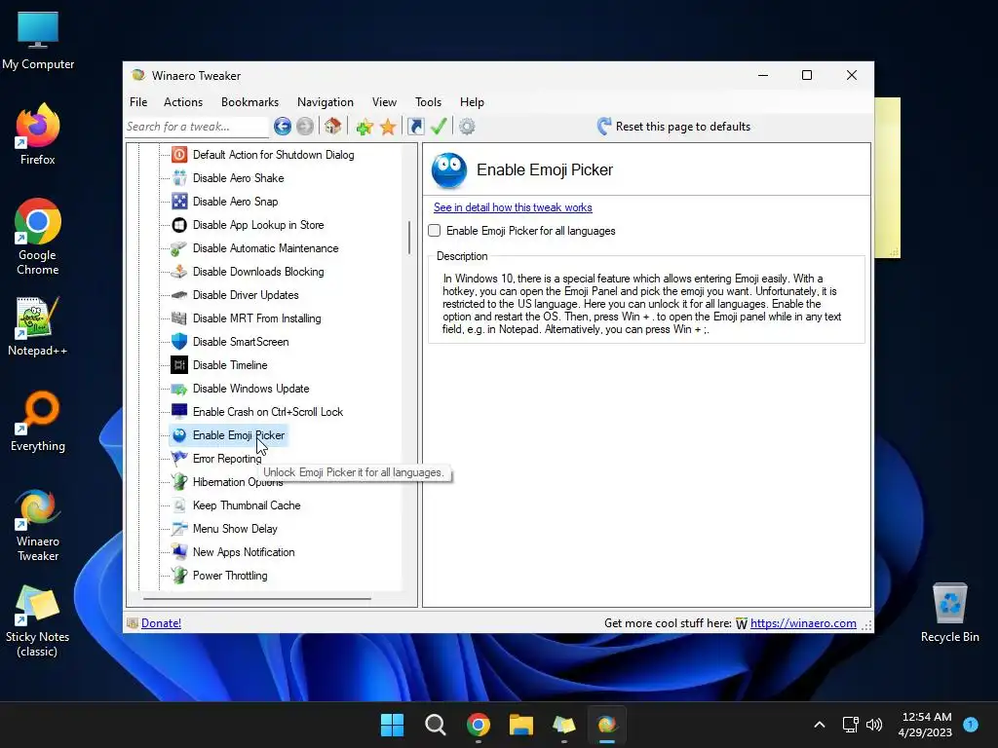This screenshot has width=998, height=748.
Task: Select Disable Downloads Blocking tweak
Action: [x=258, y=272]
